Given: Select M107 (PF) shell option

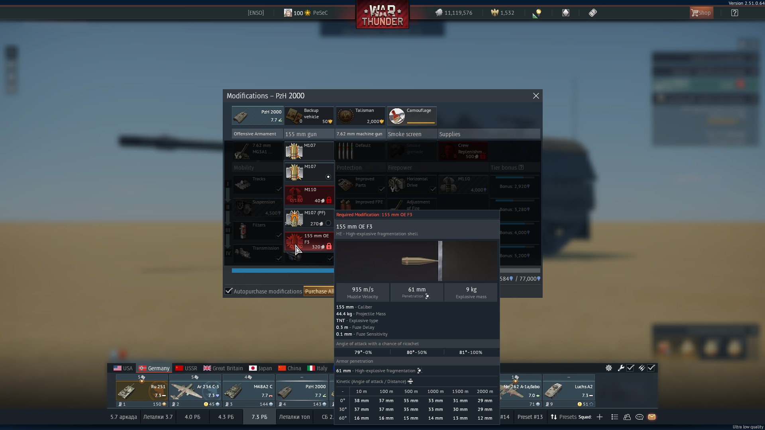Looking at the screenshot, I should [309, 218].
